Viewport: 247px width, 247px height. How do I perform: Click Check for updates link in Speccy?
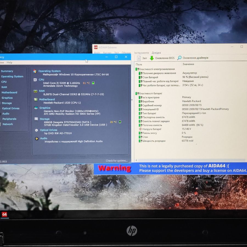tap(117, 161)
